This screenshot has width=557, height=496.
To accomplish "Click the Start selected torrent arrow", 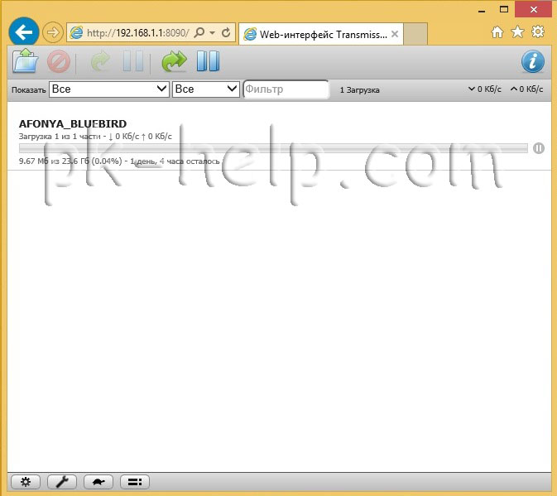I will (100, 61).
